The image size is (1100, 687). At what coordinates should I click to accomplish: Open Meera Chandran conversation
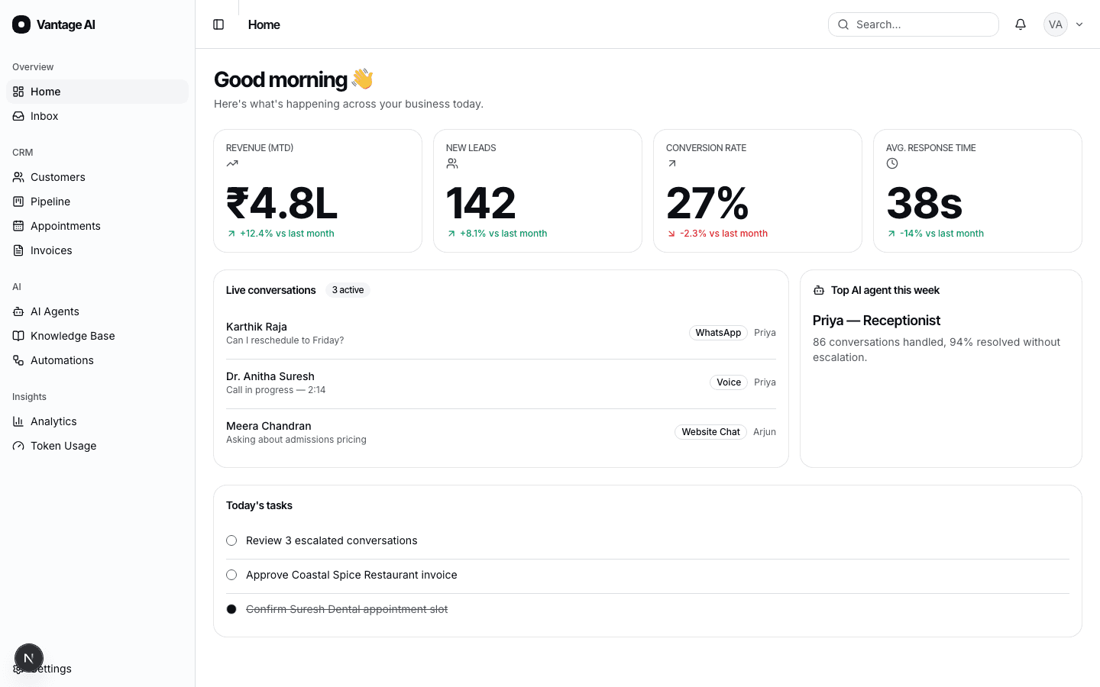[x=501, y=433]
